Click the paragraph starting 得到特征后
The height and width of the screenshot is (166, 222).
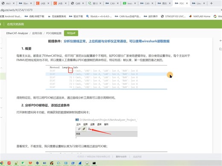point(66,97)
